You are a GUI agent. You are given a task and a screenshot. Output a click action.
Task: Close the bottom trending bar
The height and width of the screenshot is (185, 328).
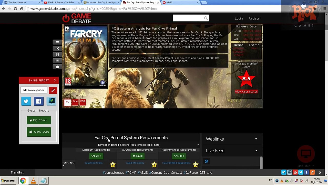(x=320, y=172)
